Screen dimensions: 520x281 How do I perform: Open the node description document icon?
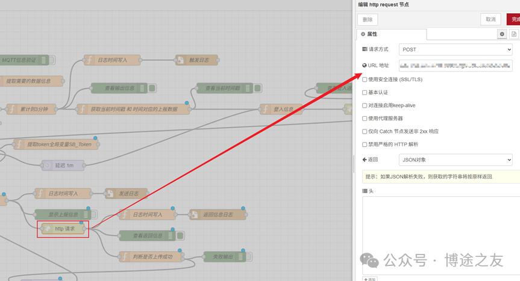pos(514,34)
